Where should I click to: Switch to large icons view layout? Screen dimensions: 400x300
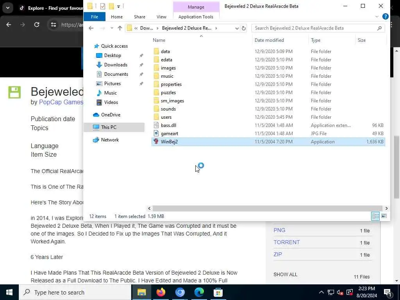pos(384,216)
